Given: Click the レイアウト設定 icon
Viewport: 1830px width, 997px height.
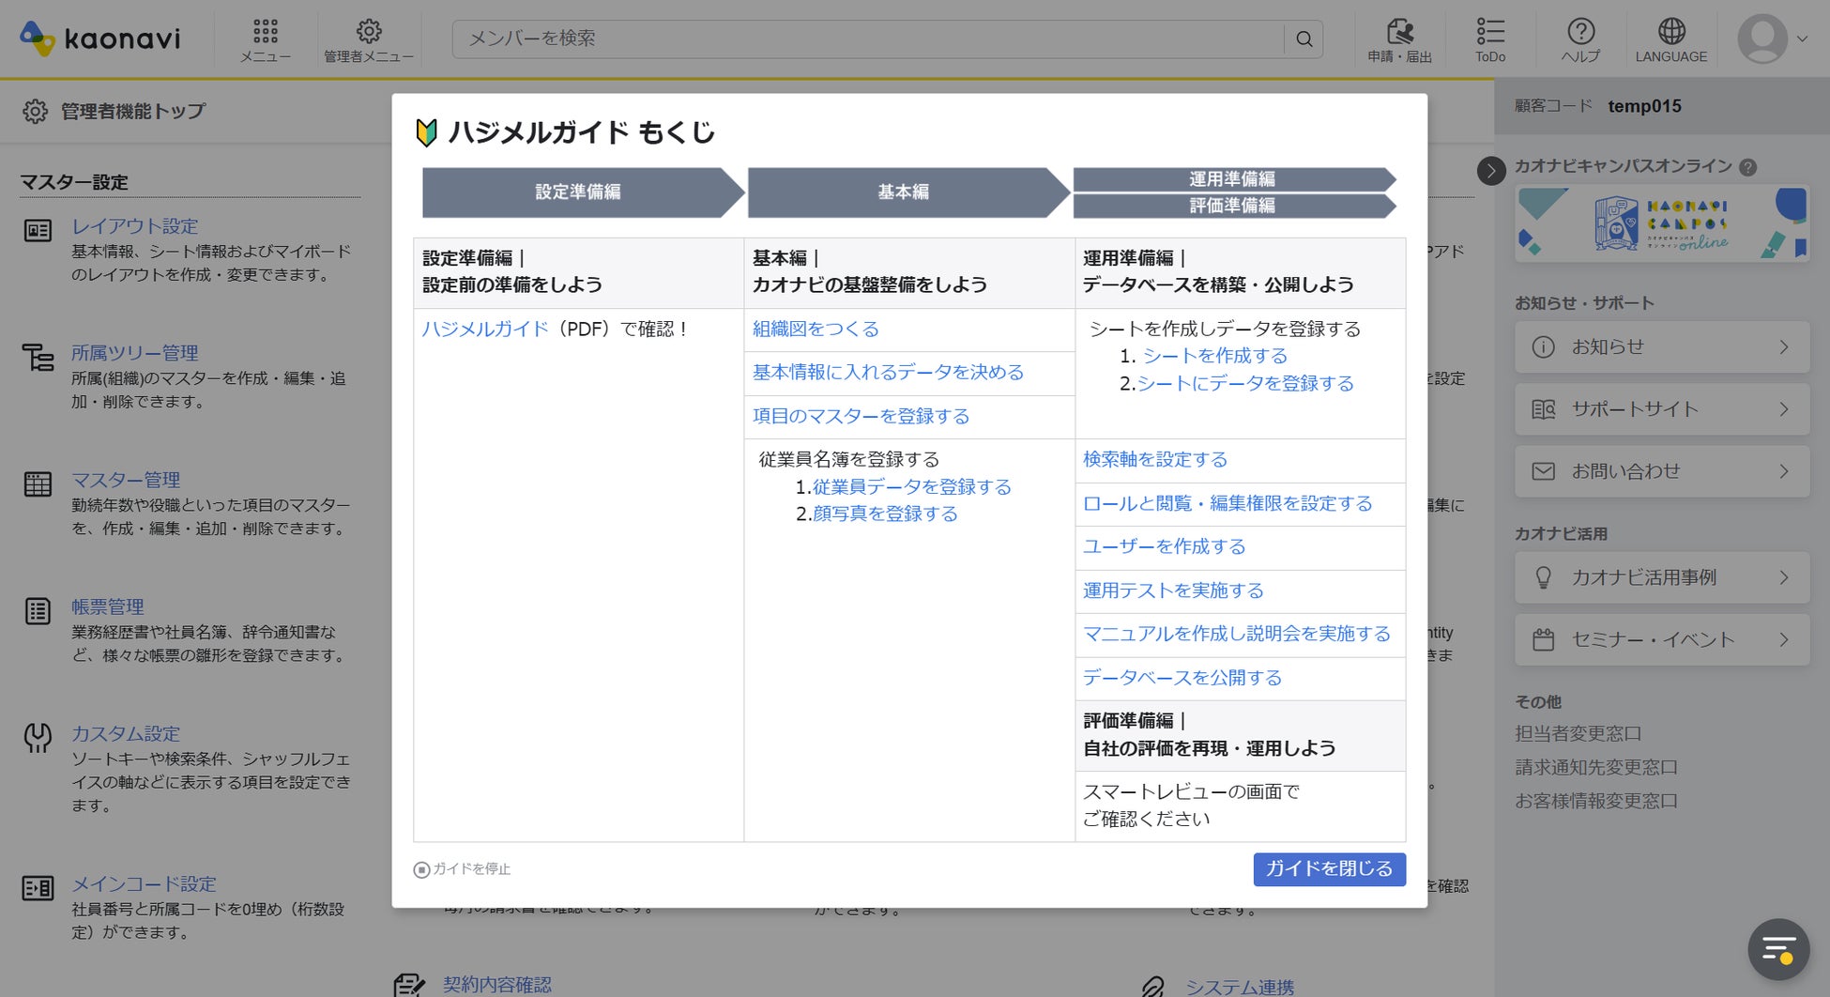Looking at the screenshot, I should 38,230.
